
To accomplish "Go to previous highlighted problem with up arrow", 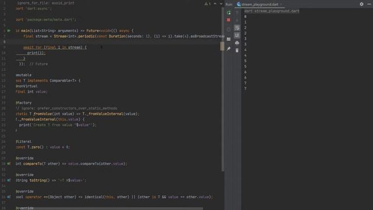I will (215, 4).
